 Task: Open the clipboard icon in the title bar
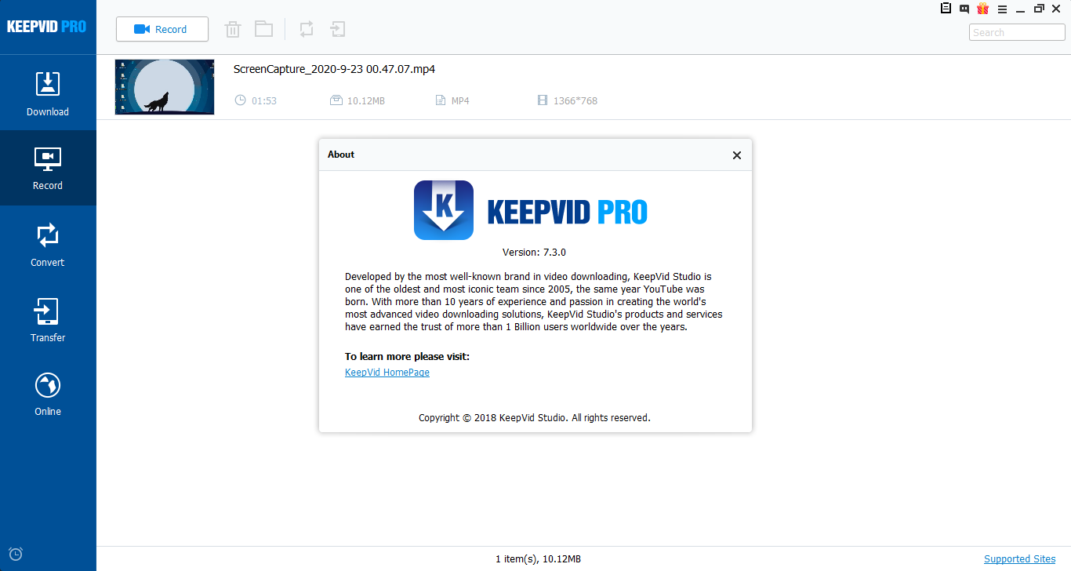tap(946, 9)
